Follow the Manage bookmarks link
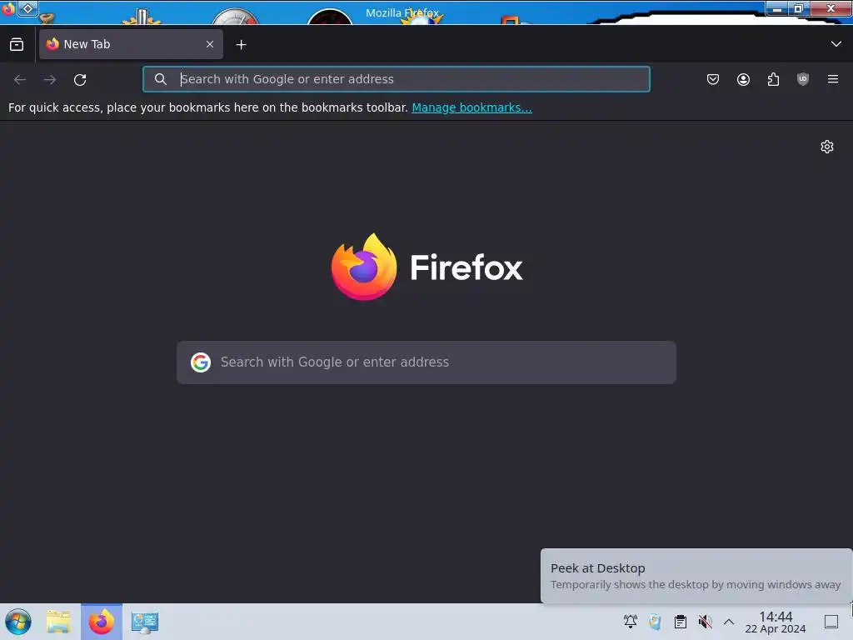 pyautogui.click(x=471, y=107)
